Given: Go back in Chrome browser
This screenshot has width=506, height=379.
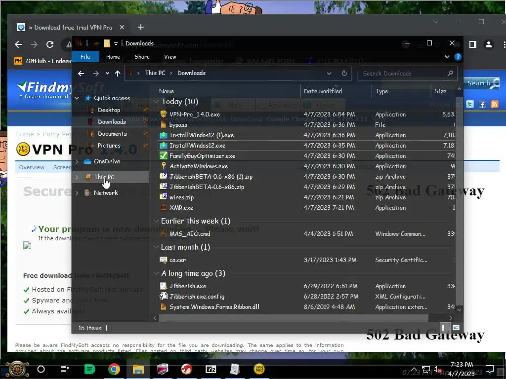Looking at the screenshot, I should pos(18,44).
